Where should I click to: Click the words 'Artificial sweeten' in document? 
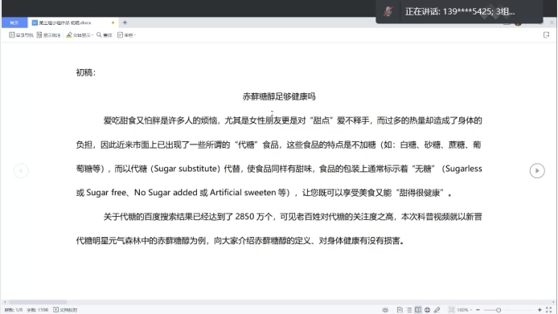click(243, 193)
